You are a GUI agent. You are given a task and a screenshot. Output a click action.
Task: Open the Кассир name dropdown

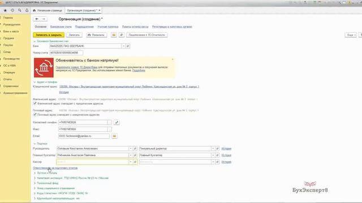pos(131,162)
